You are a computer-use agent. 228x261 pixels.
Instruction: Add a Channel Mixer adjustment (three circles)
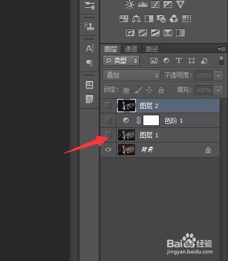[174, 19]
